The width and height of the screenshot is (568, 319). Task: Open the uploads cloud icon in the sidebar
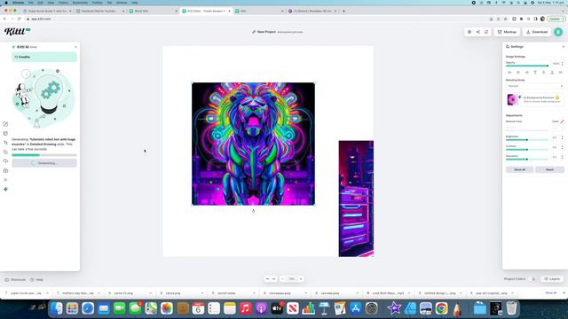pos(5,161)
